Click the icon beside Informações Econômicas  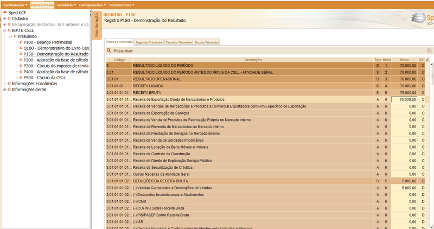point(9,84)
